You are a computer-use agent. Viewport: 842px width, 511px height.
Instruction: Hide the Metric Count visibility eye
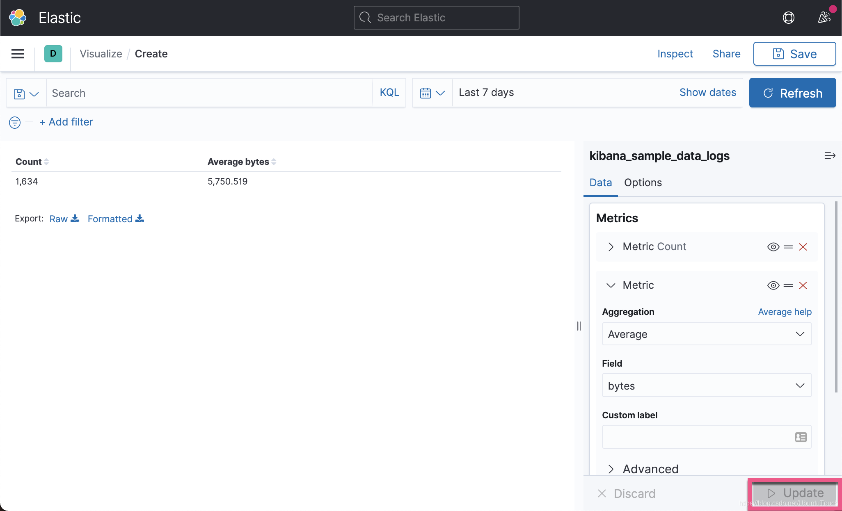click(x=773, y=247)
